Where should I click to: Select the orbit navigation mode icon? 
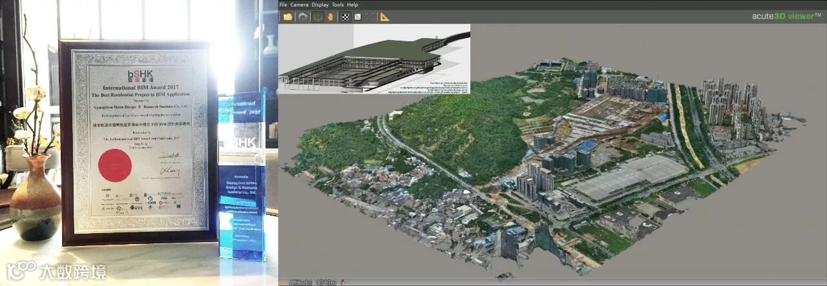coord(317,17)
